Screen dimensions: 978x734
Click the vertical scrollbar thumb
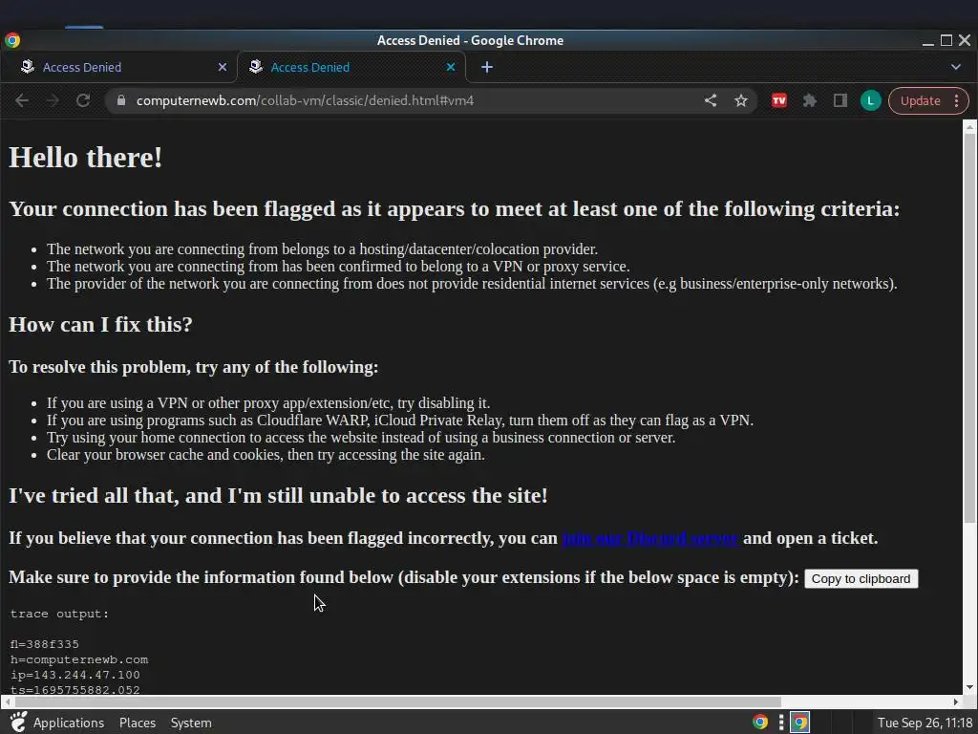point(969,328)
